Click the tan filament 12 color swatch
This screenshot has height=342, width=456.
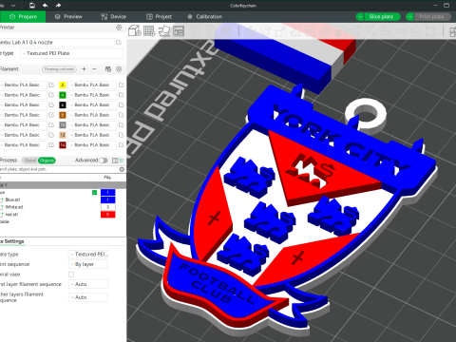(x=63, y=135)
